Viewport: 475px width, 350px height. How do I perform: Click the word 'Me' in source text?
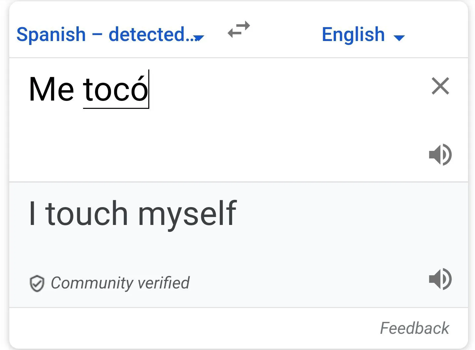51,89
